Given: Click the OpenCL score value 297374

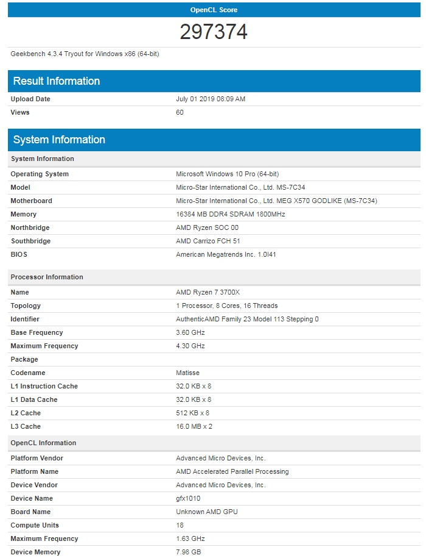Looking at the screenshot, I should [x=214, y=32].
